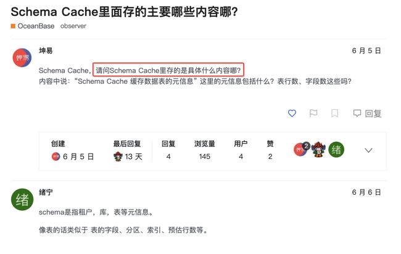The width and height of the screenshot is (401, 254).
Task: Open 绪宁's large green avatar
Action: click(x=22, y=200)
